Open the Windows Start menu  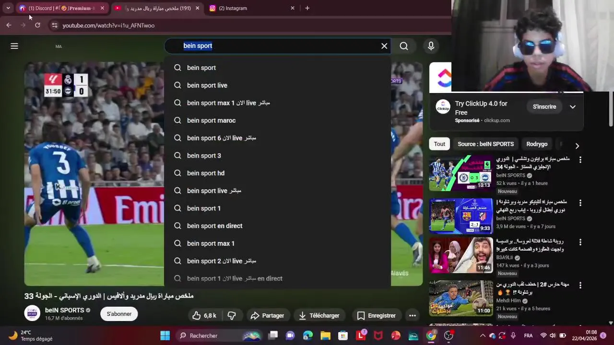tap(165, 335)
